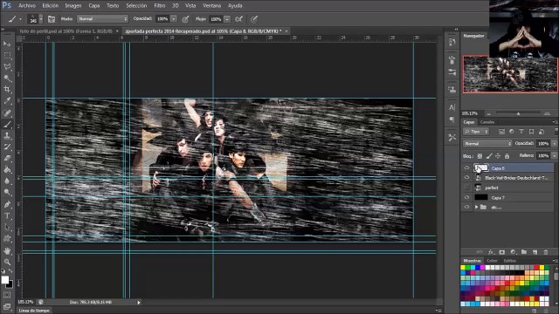Hide the layer group's visibility
The height and width of the screenshot is (314, 559).
coord(466,208)
